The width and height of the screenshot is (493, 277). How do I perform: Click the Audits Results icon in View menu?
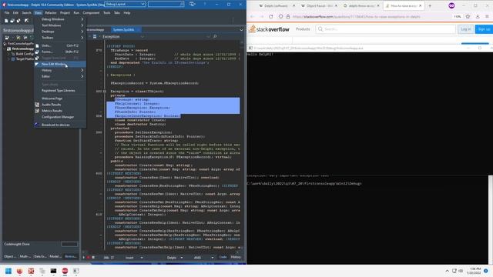click(x=37, y=105)
